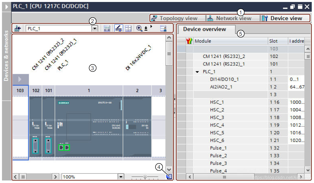Viewport: 314px width, 183px height.
Task: Click the Devices & networks vertical tab
Action: click(6, 56)
